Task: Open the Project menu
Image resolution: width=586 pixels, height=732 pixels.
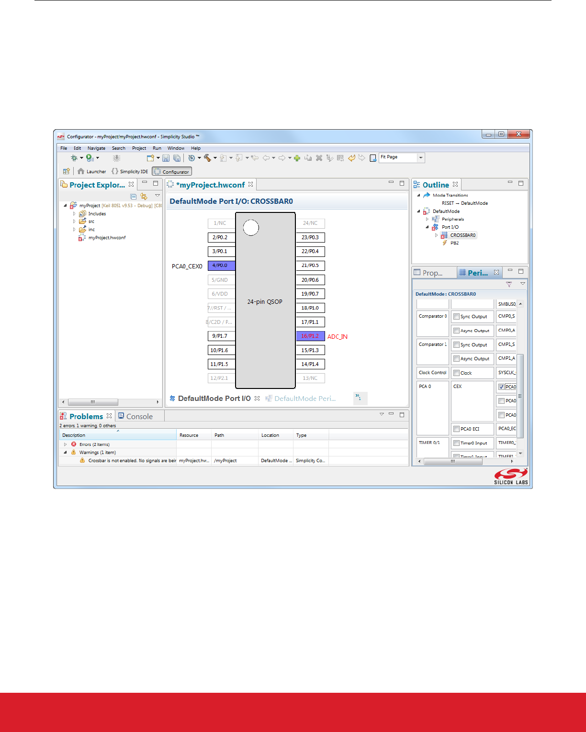Action: tap(139, 148)
